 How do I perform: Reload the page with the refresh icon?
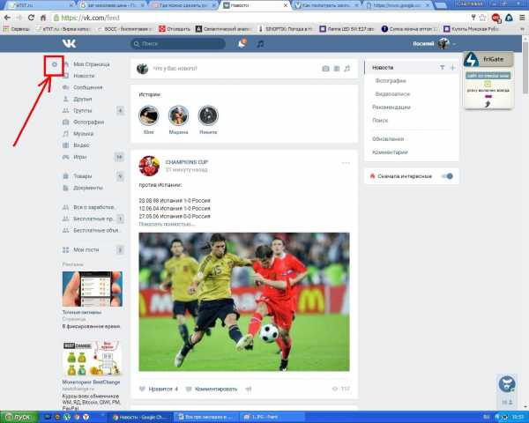[x=31, y=18]
